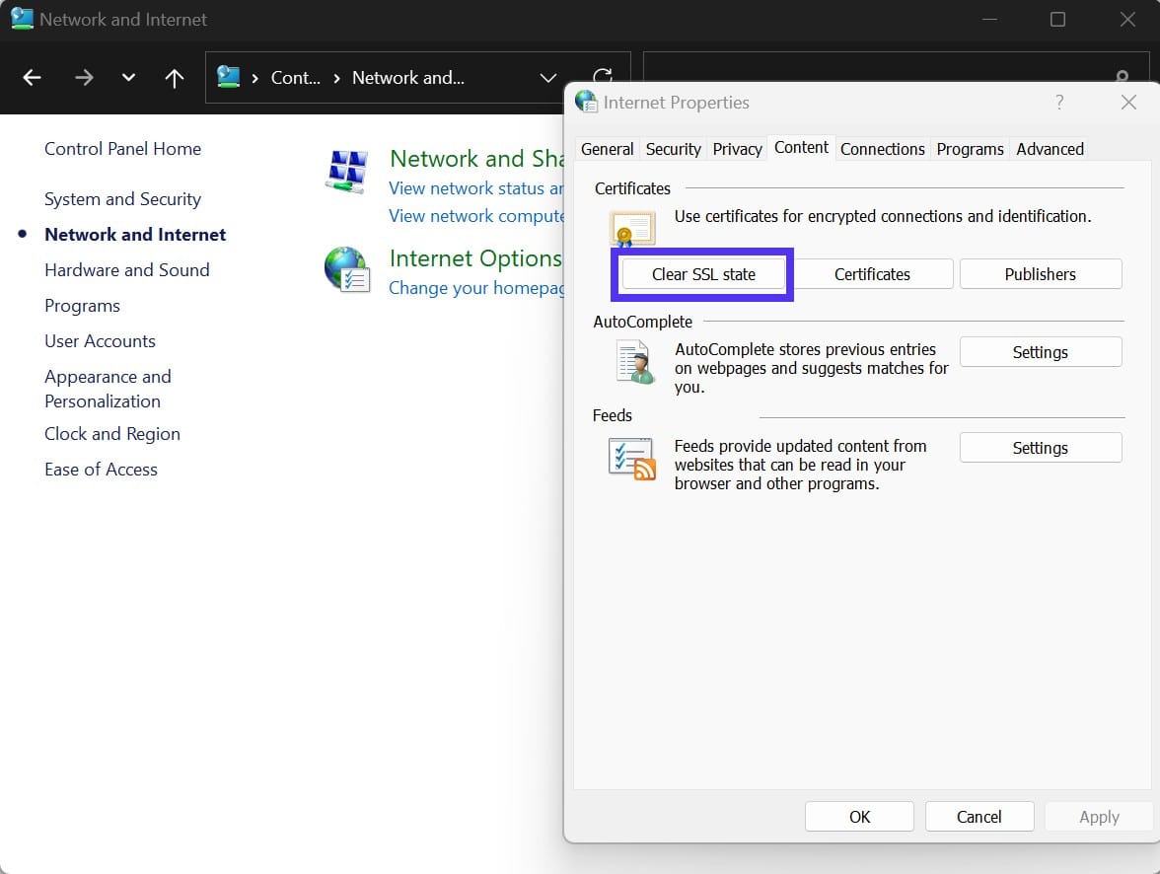The height and width of the screenshot is (874, 1160).
Task: Switch to the Security tab
Action: [x=673, y=149]
